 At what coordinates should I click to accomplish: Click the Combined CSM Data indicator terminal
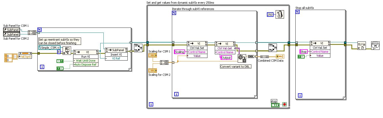pyautogui.click(x=280, y=56)
